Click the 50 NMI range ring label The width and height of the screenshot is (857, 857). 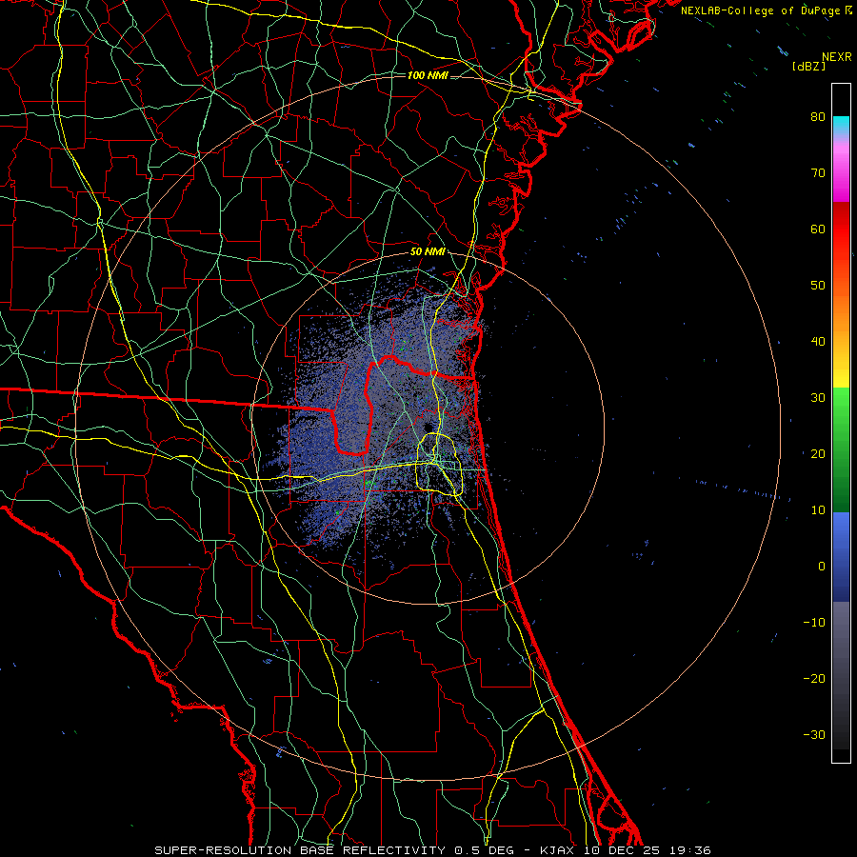(x=428, y=252)
